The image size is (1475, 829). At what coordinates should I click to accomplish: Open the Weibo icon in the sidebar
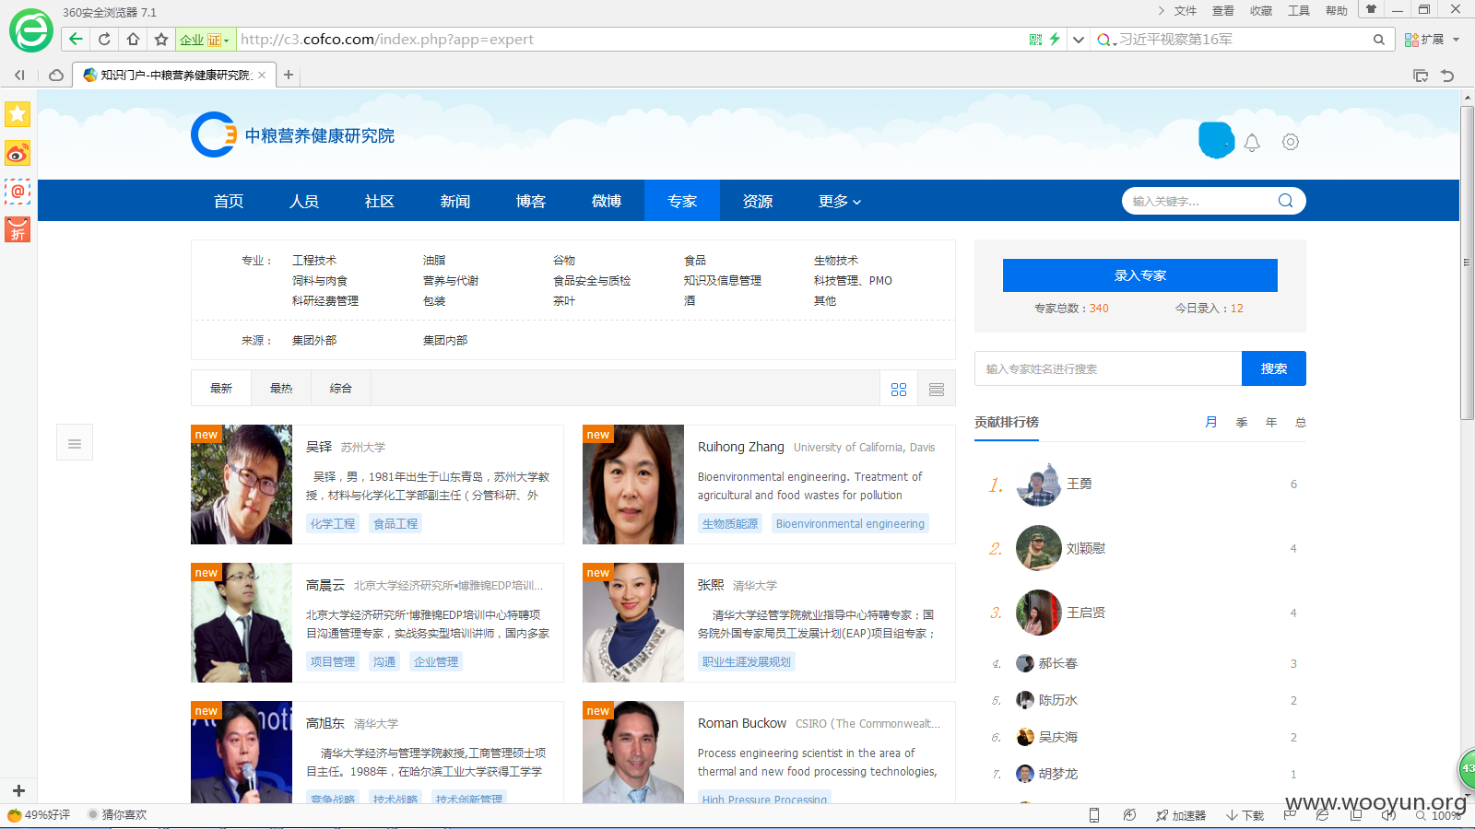point(18,153)
